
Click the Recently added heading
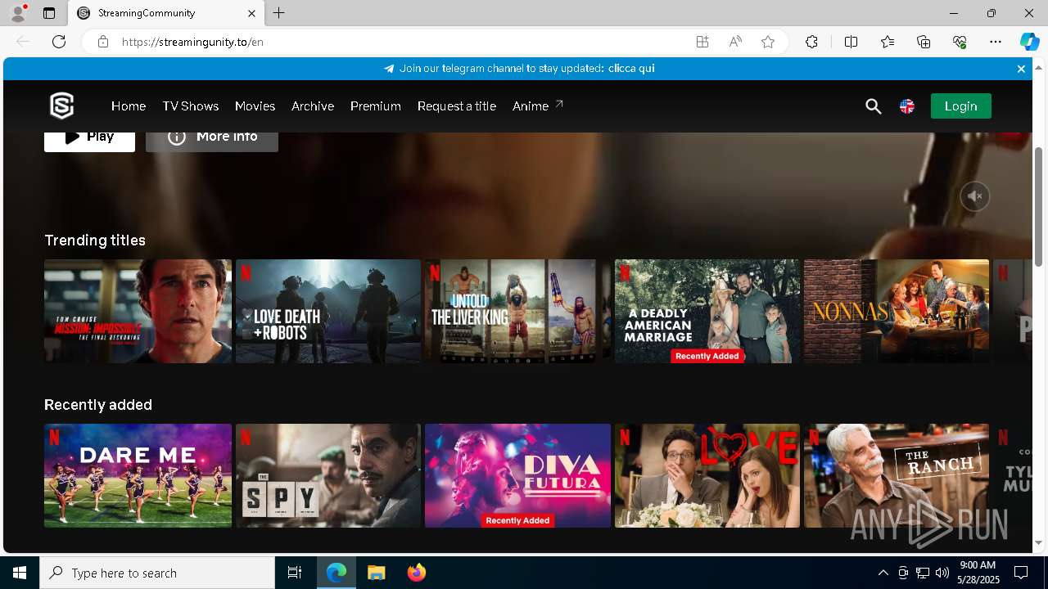click(x=98, y=405)
